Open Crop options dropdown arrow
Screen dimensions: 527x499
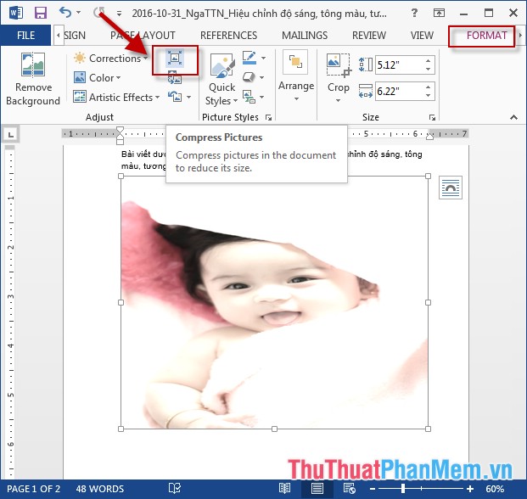coord(338,100)
